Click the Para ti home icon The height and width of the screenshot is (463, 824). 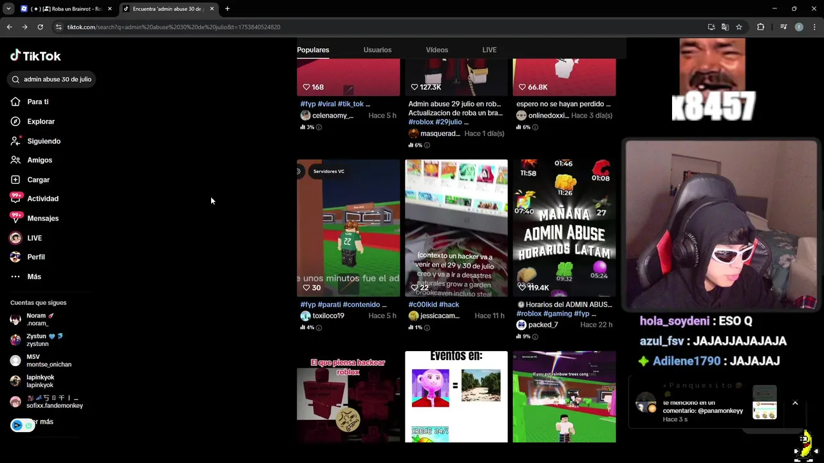coord(15,102)
